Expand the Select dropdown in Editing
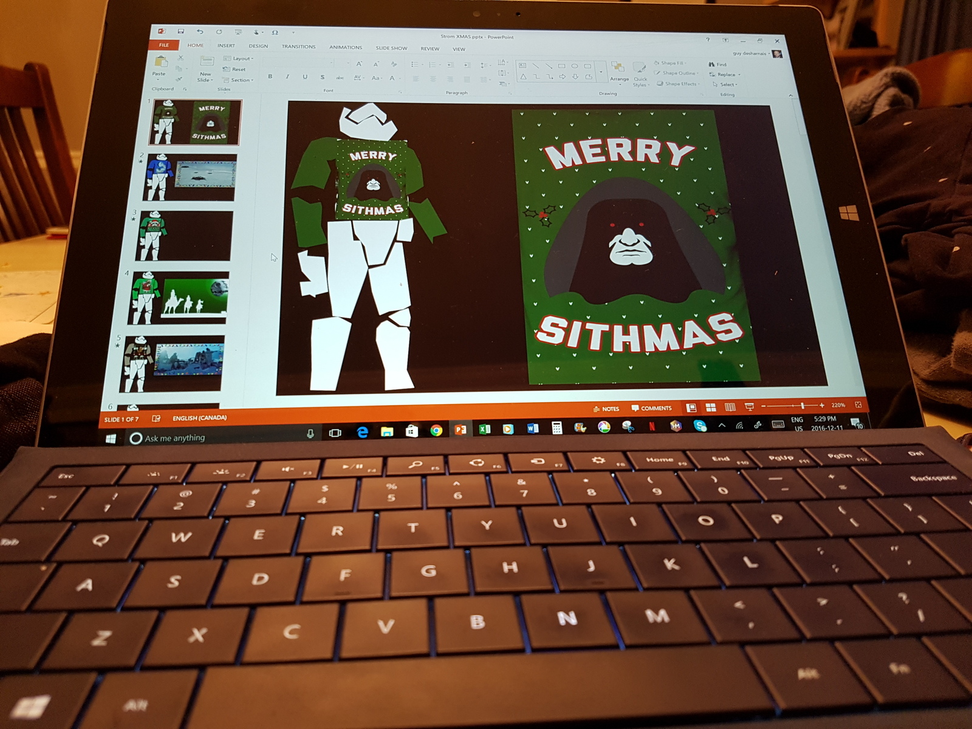 coord(724,84)
